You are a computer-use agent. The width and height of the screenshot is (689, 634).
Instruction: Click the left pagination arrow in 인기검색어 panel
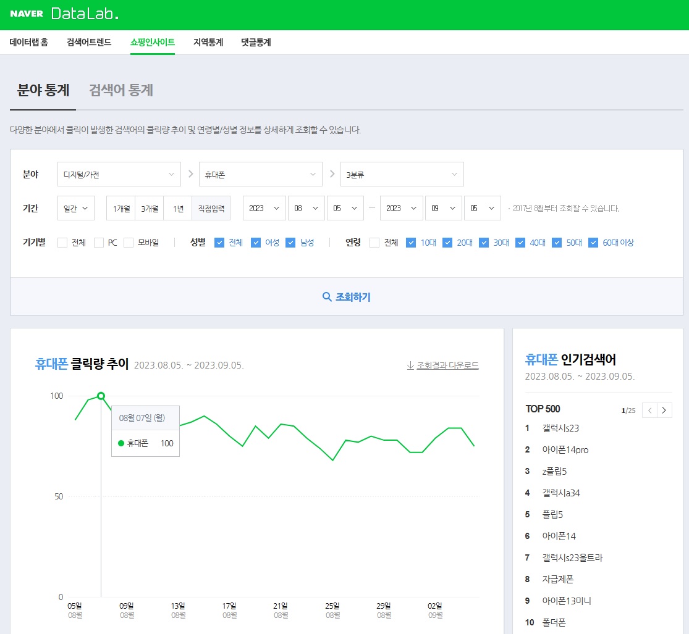[x=649, y=410]
